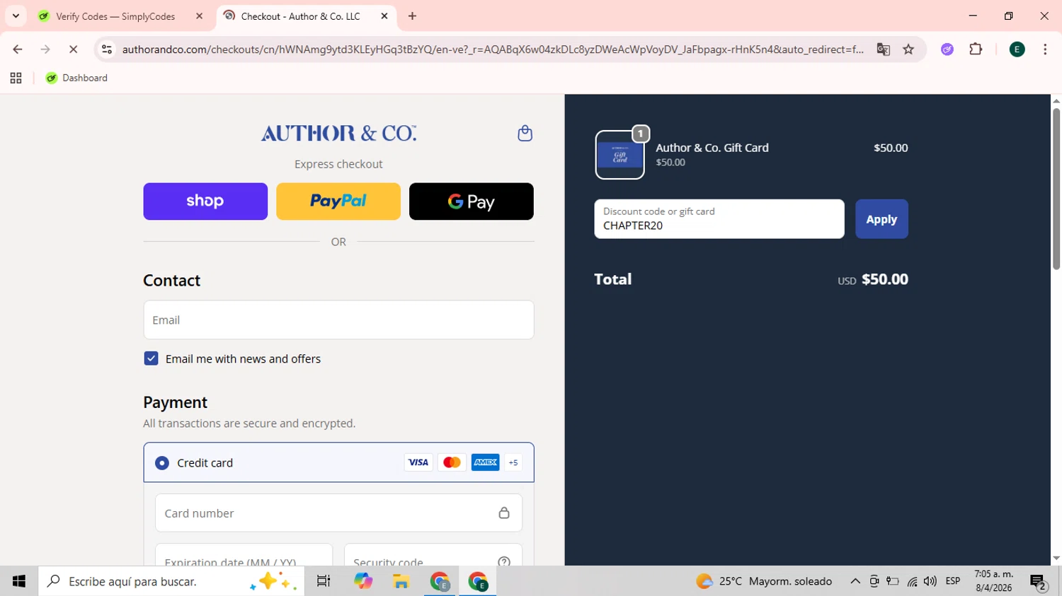Open File Explorer from the taskbar

(x=401, y=581)
